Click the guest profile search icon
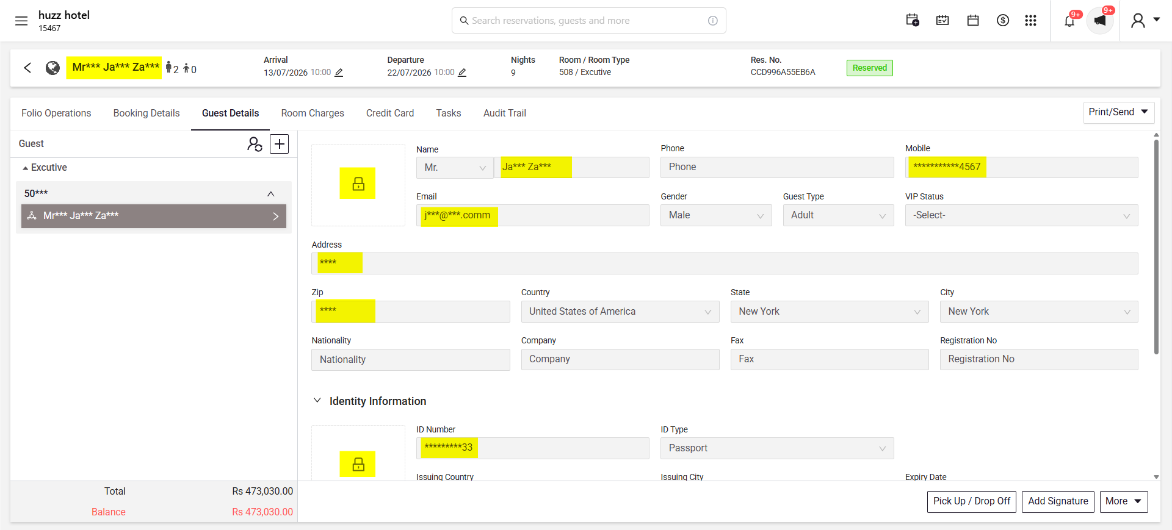The image size is (1172, 530). (255, 144)
